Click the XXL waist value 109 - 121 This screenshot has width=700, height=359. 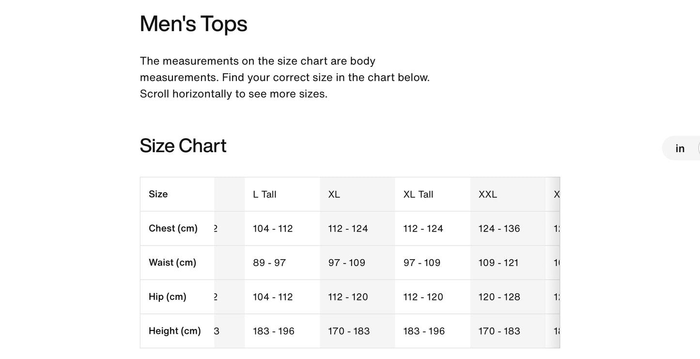pyautogui.click(x=498, y=263)
